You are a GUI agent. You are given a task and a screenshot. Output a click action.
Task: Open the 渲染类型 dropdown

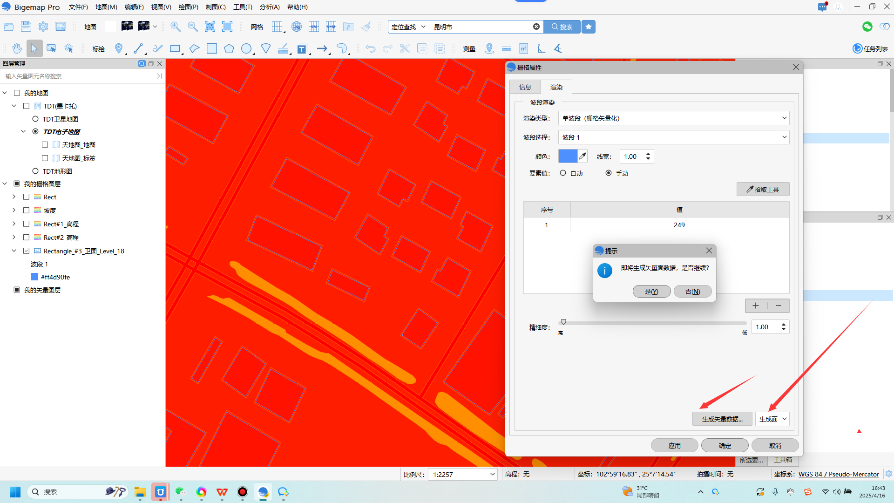coord(673,118)
